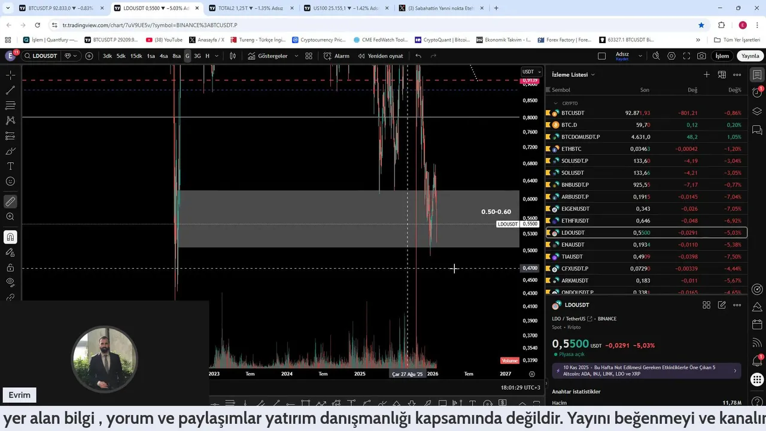Expand the news headline arrow for 10 Kas 2025
Image resolution: width=766 pixels, height=431 pixels.
point(735,371)
